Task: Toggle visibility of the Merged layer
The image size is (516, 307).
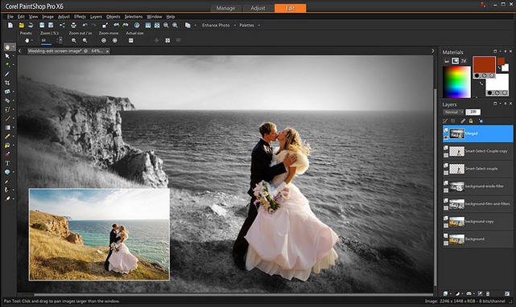Action: coord(446,130)
